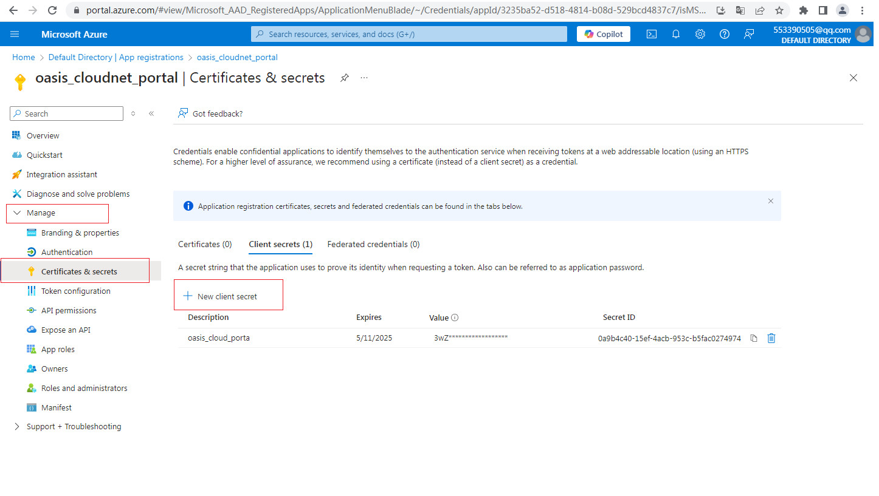
Task: Copy the secret ID to clipboard
Action: (754, 338)
